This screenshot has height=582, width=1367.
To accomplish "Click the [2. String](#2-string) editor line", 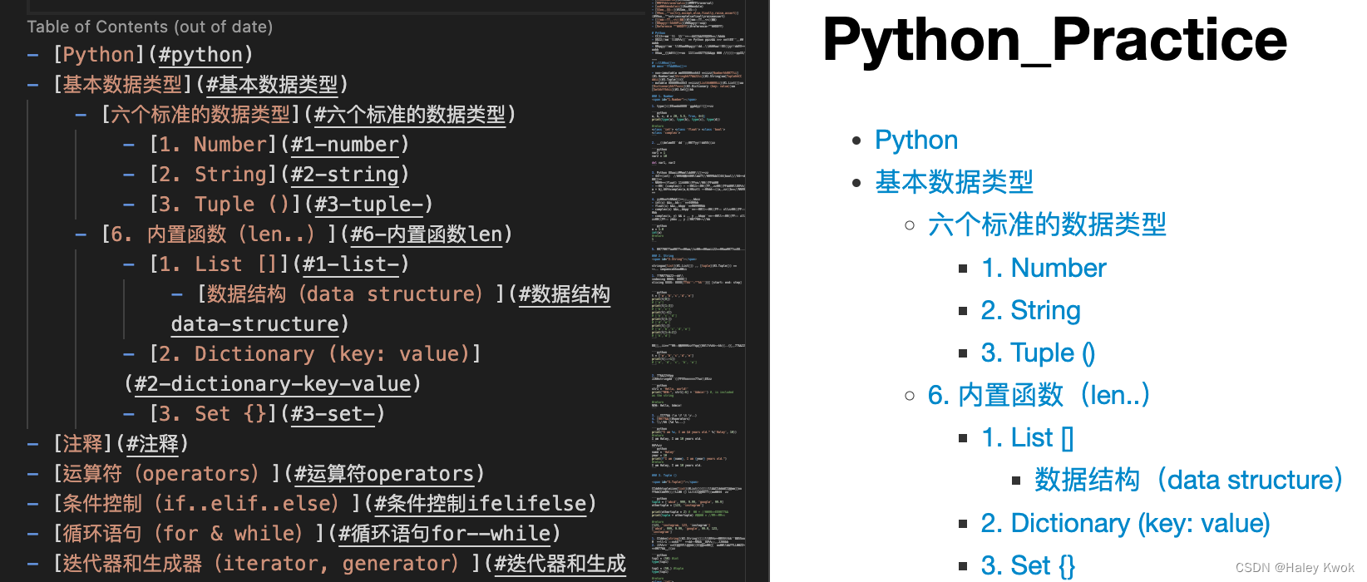I will coord(266,175).
